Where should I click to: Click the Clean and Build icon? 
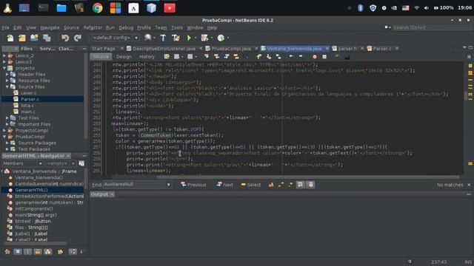pos(176,38)
